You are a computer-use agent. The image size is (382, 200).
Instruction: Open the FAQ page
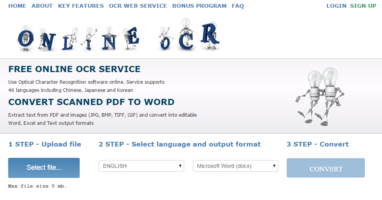pyautogui.click(x=238, y=6)
